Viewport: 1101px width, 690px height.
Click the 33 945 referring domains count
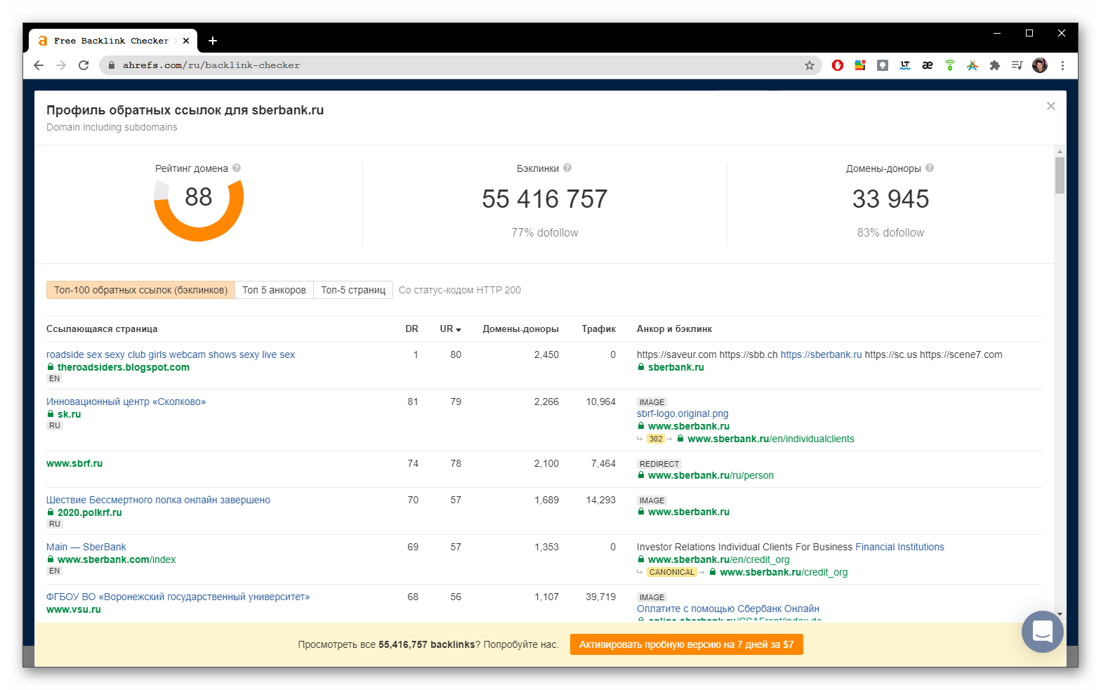pyautogui.click(x=890, y=199)
